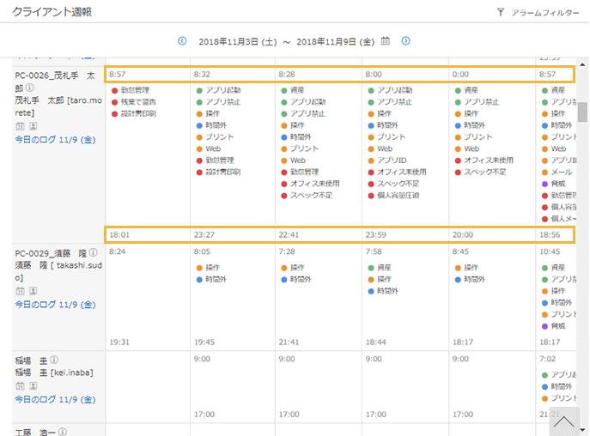
Task: Click info icon next to PC-0029 須藤 隆
Action: 93,253
